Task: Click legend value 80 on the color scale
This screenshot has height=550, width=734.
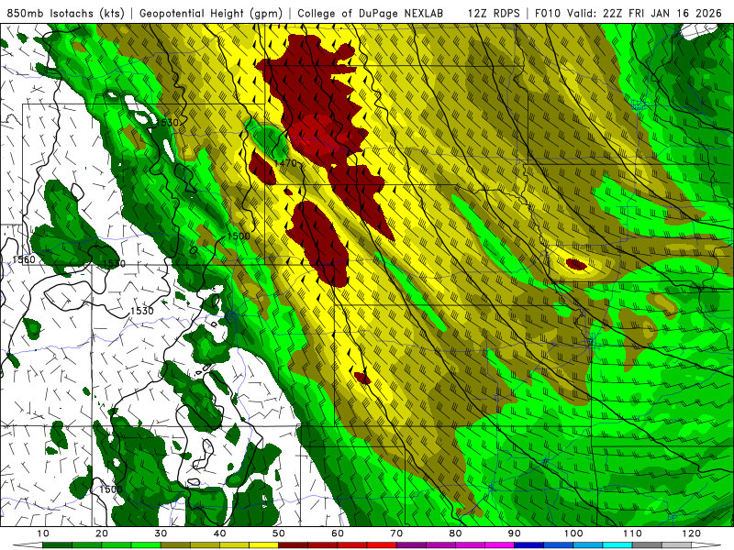Action: point(455,533)
